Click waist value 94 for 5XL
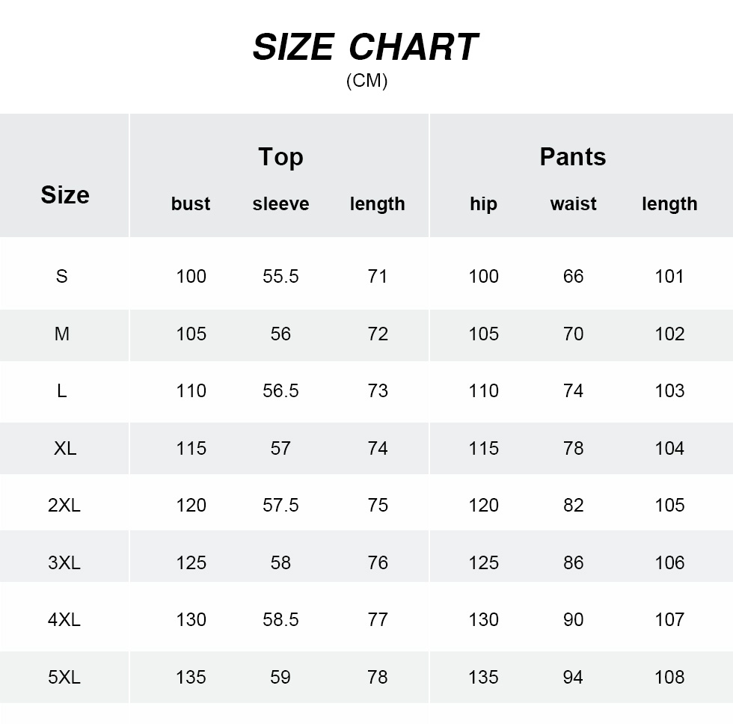 click(573, 678)
